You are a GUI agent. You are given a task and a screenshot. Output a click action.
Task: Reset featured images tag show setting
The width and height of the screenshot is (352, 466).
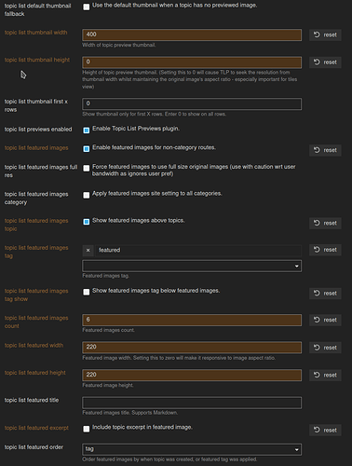point(325,294)
